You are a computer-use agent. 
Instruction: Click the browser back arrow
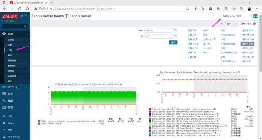click(x=5, y=9)
